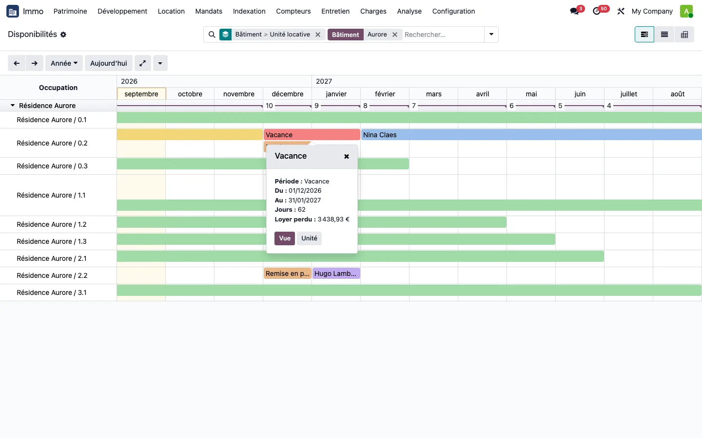702x438 pixels.
Task: Go to the next period arrow
Action: [x=35, y=63]
